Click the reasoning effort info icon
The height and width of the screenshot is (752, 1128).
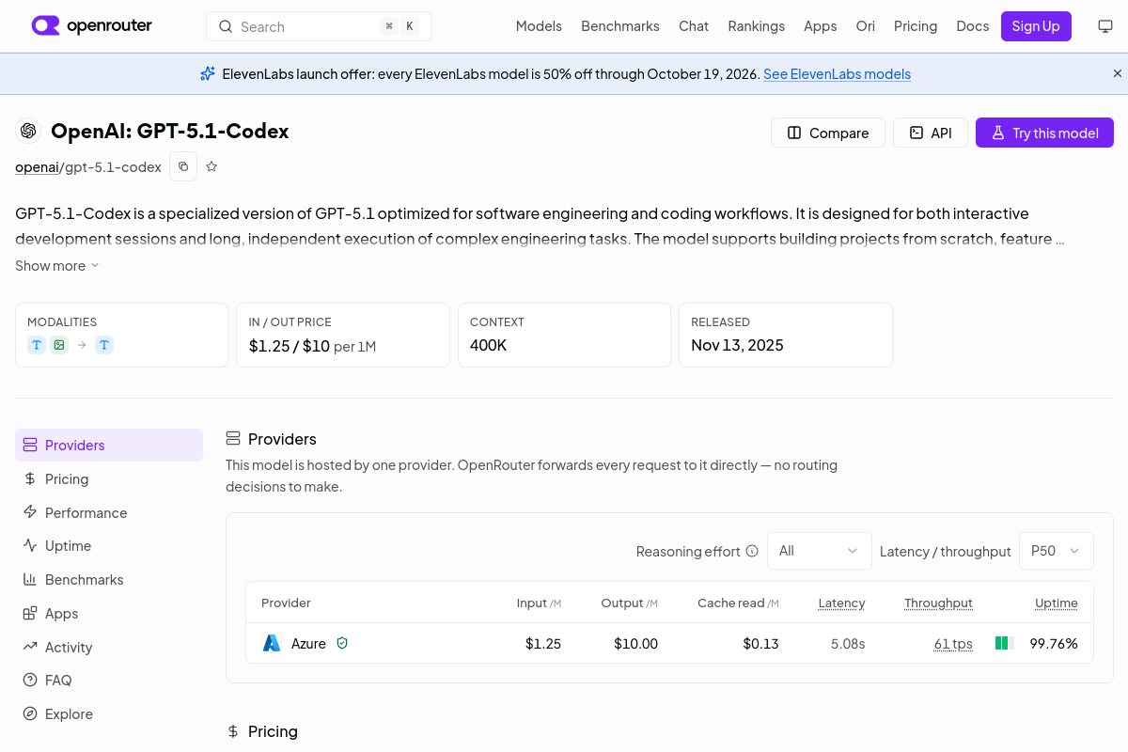click(x=752, y=551)
